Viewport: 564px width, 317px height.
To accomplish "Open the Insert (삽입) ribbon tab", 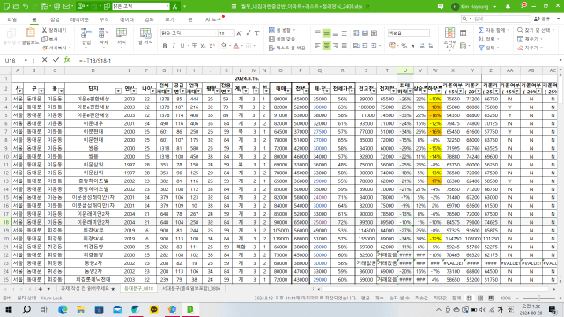I will 55,19.
